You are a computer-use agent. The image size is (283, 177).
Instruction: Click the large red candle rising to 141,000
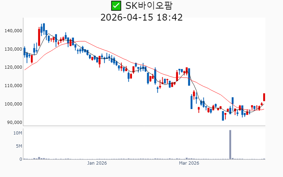[39, 37]
